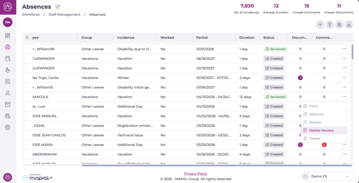Click the download icon in toolbar

click(x=349, y=25)
